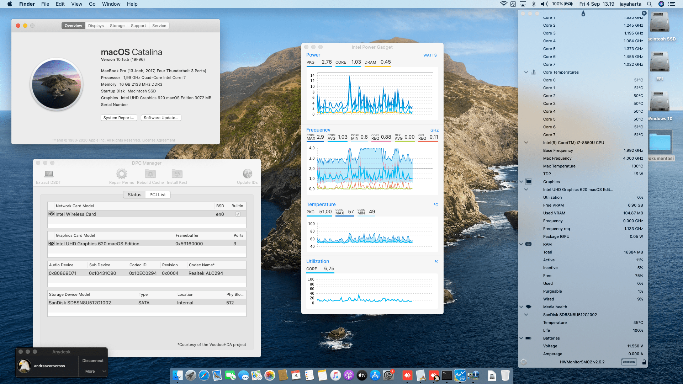The height and width of the screenshot is (384, 683).
Task: Switch to the Storage tab
Action: pyautogui.click(x=117, y=26)
